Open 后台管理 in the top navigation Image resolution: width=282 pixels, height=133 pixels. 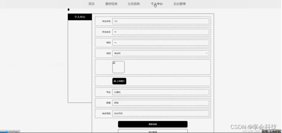[180, 4]
